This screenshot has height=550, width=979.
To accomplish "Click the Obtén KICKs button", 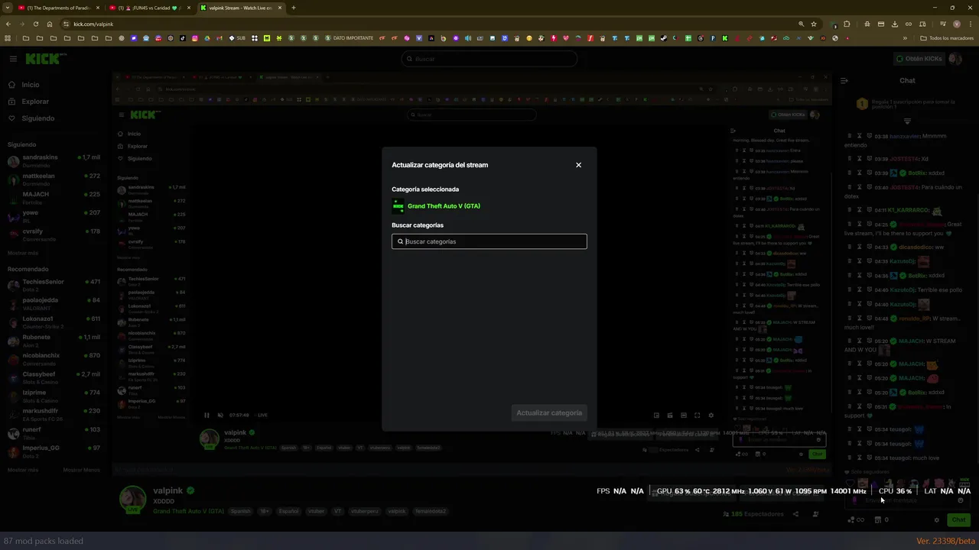I will tap(919, 59).
